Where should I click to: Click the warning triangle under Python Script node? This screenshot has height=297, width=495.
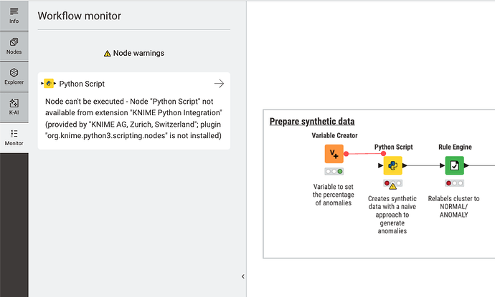(392, 187)
